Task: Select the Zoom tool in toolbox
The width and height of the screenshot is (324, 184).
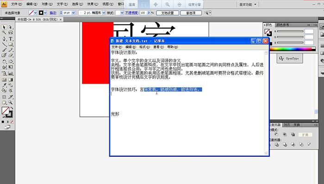Action: (x=11, y=102)
